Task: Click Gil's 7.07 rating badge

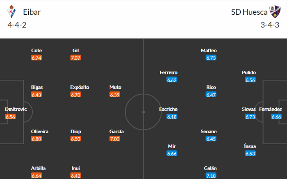Action: pos(75,58)
